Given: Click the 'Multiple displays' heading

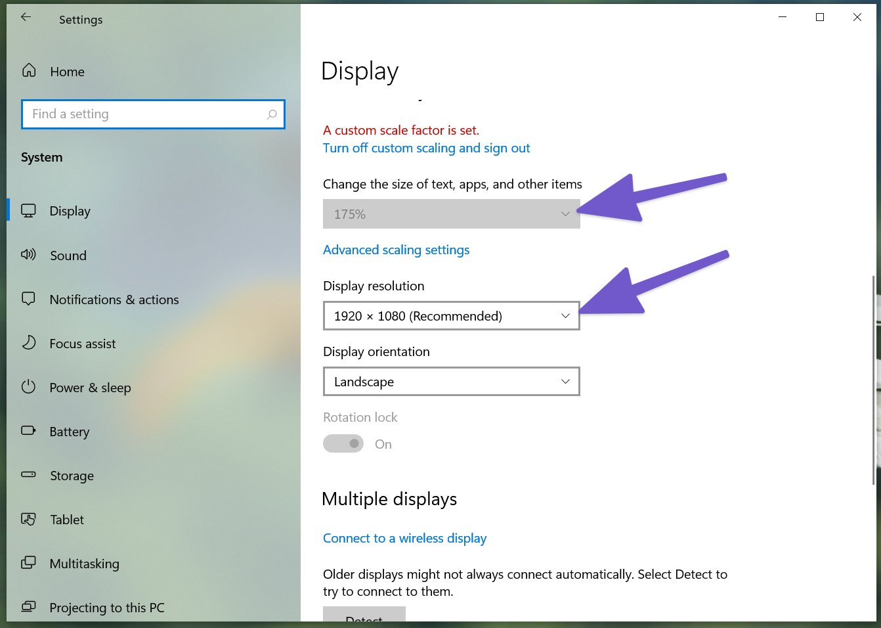Looking at the screenshot, I should [389, 499].
